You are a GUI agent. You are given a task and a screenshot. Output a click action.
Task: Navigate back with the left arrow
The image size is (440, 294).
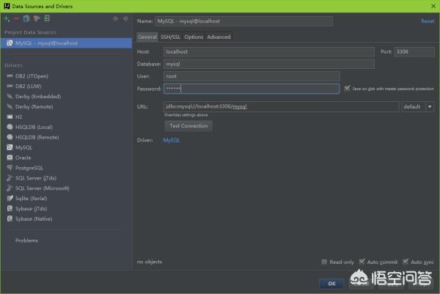tap(115, 19)
